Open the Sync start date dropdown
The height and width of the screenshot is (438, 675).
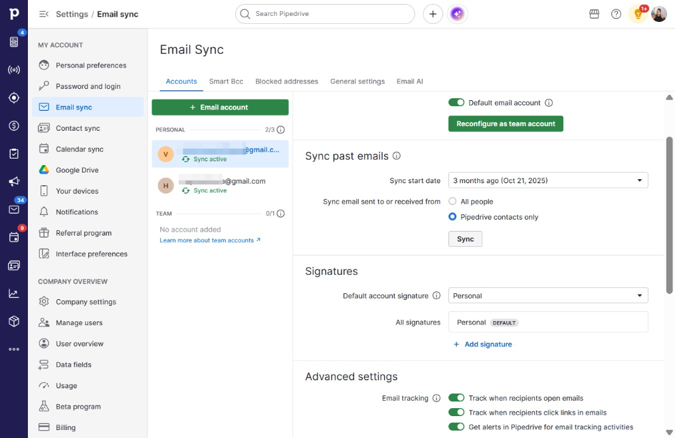548,180
